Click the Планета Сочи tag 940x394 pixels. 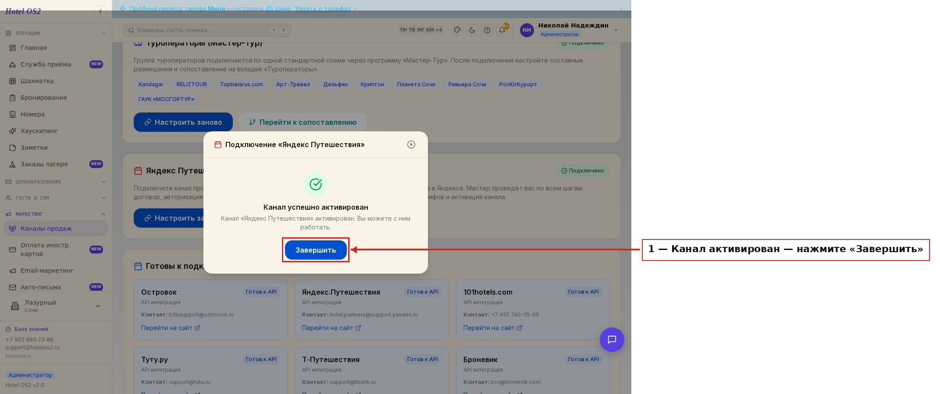416,84
